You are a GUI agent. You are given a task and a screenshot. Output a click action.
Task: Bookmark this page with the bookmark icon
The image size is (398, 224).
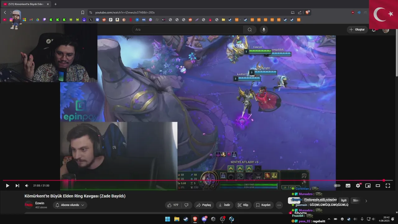point(83,12)
